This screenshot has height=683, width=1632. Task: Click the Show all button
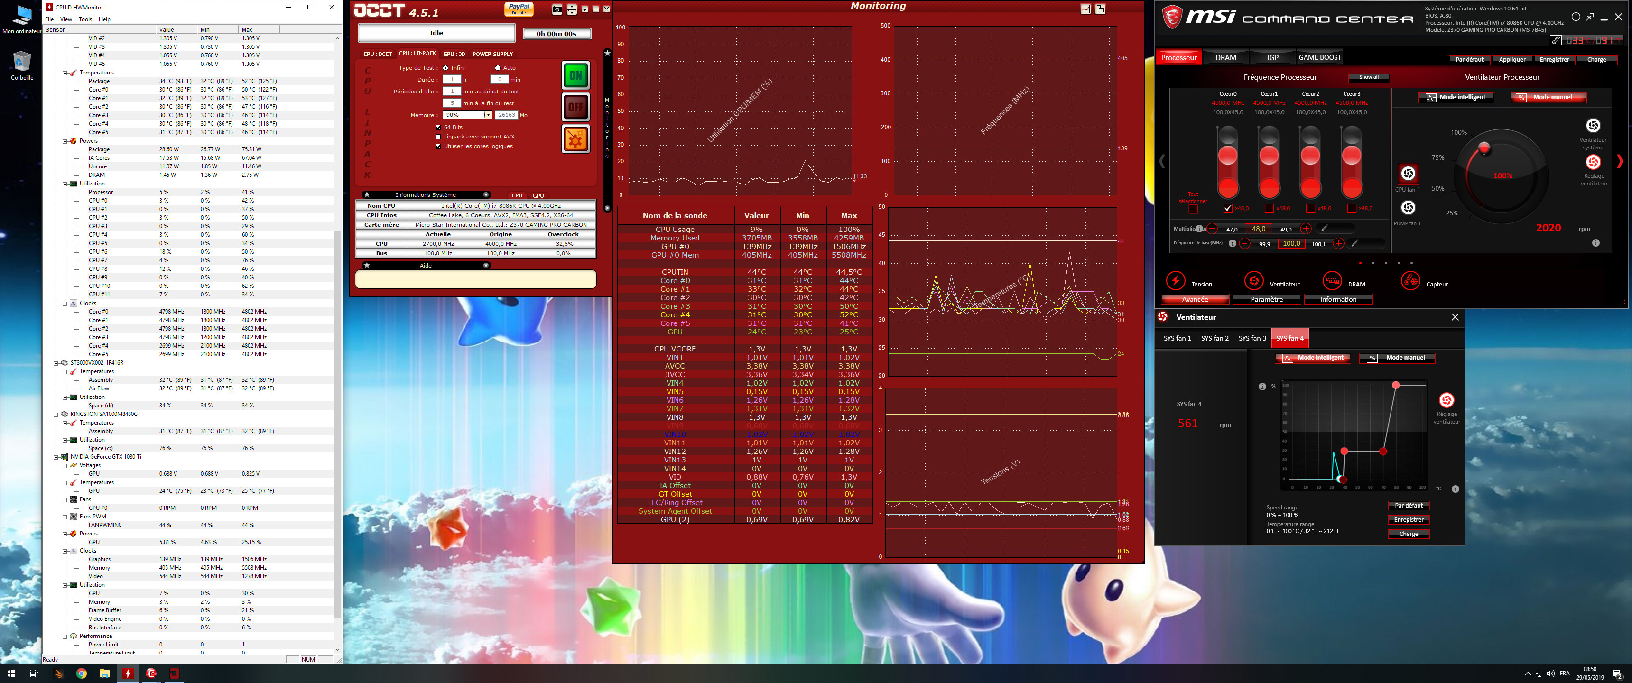pyautogui.click(x=1368, y=77)
